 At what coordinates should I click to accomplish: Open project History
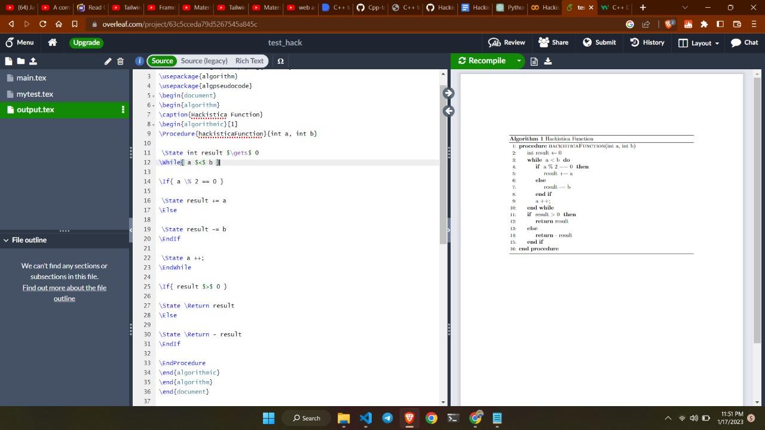click(x=647, y=42)
